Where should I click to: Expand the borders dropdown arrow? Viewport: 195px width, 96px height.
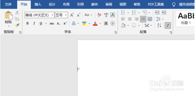click(x=139, y=25)
